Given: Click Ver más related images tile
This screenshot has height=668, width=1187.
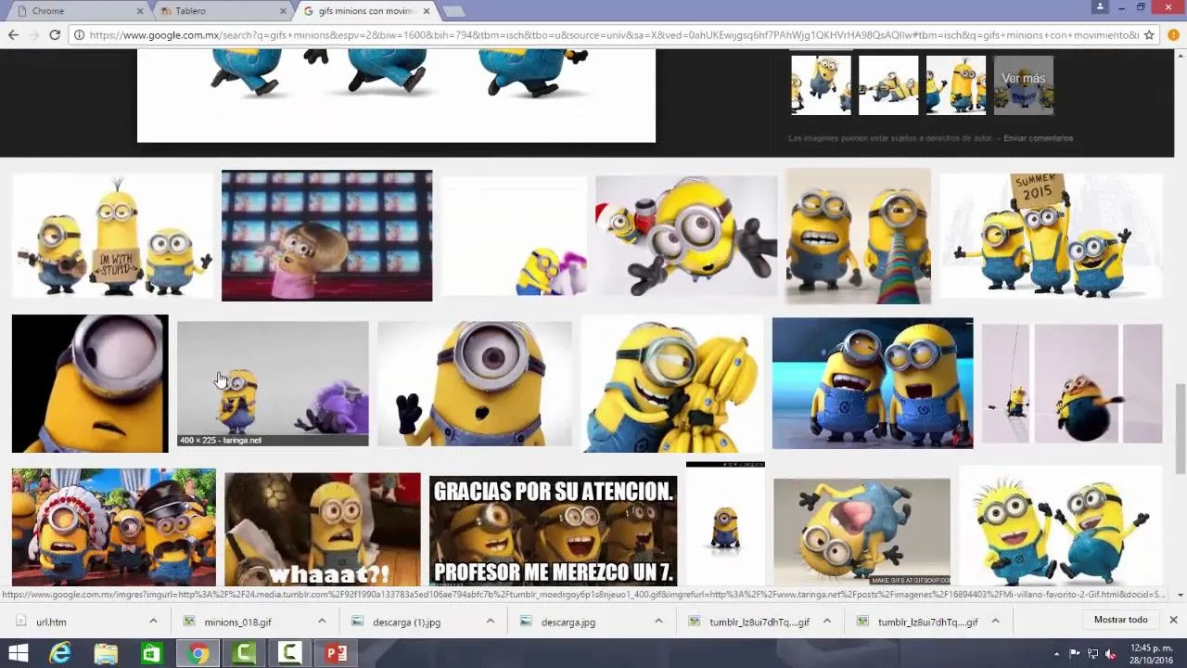Looking at the screenshot, I should [1024, 84].
